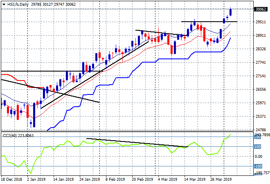Click the CCI 200 level label

[x=258, y=137]
